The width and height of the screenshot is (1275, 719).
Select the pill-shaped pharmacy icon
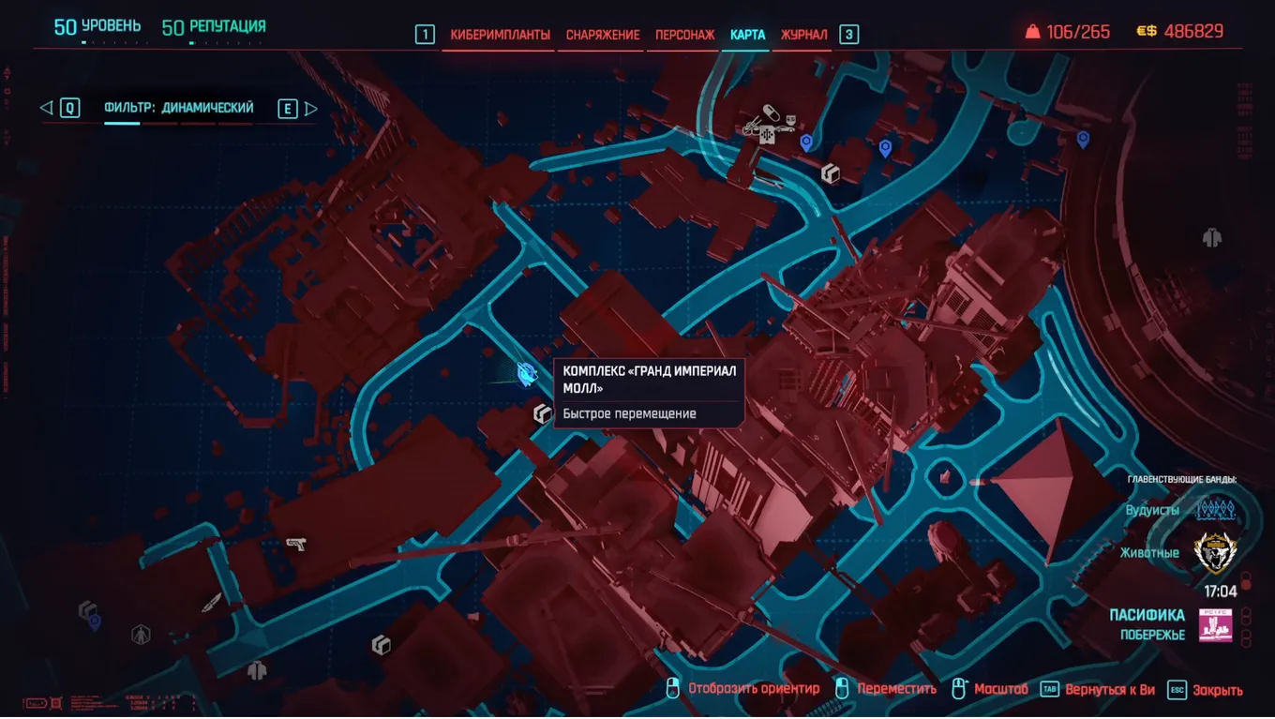pyautogui.click(x=772, y=112)
